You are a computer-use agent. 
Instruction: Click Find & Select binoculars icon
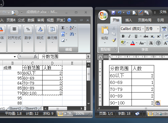pos(72,34)
